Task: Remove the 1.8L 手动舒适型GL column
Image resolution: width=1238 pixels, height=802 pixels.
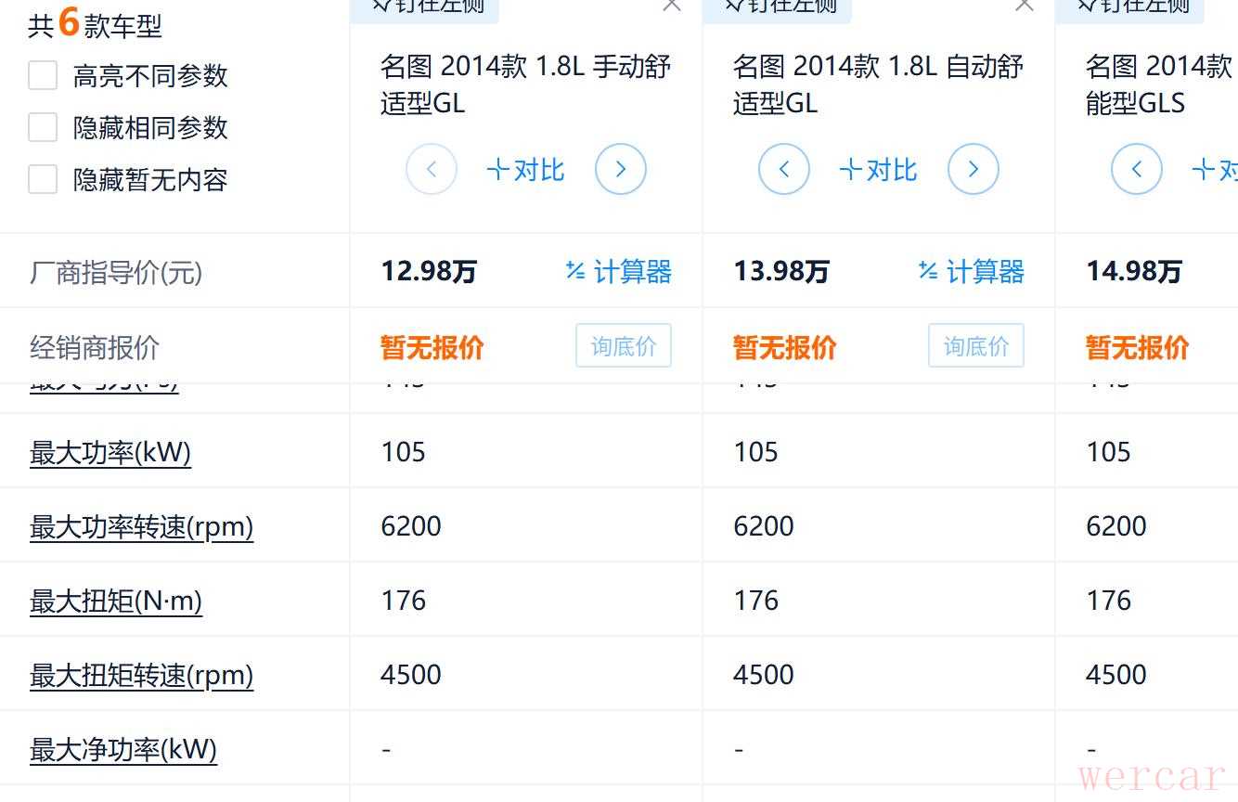Action: tap(672, 6)
